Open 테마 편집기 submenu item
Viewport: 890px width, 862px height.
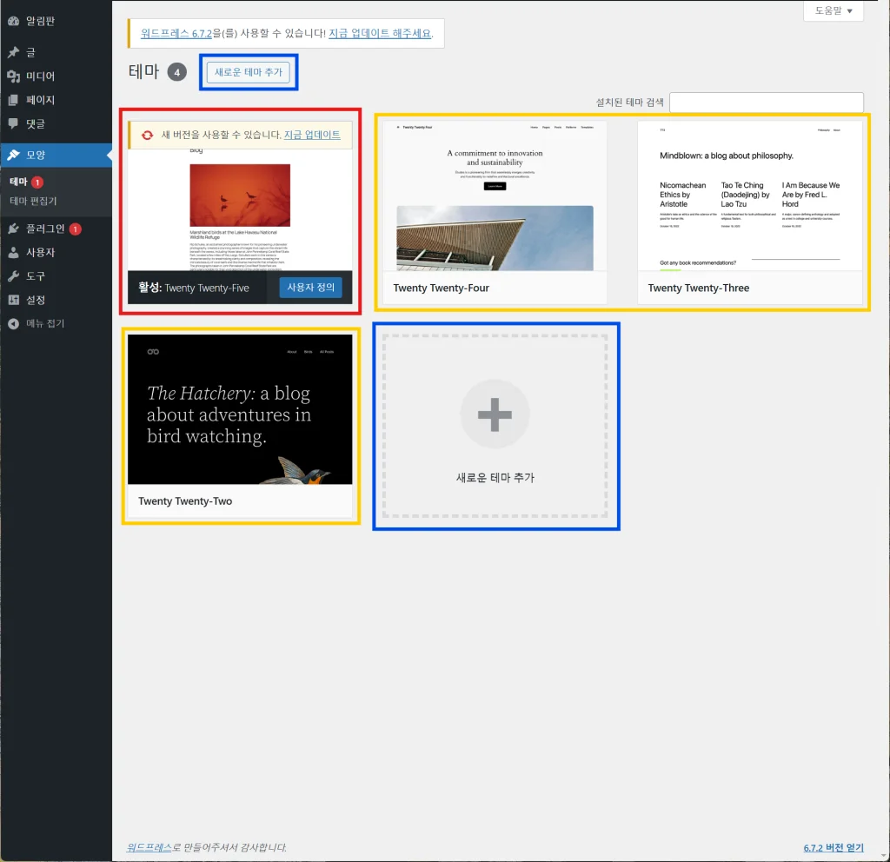click(34, 201)
